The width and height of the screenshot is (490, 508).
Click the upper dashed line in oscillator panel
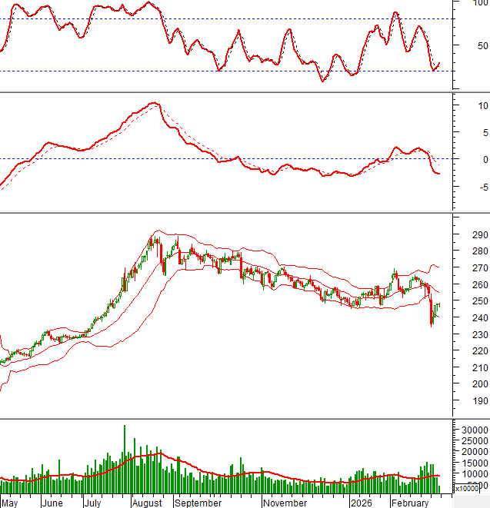[231, 18]
